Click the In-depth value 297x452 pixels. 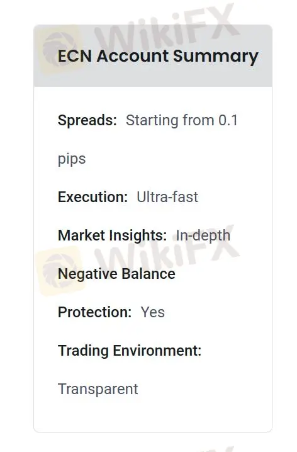(x=203, y=236)
